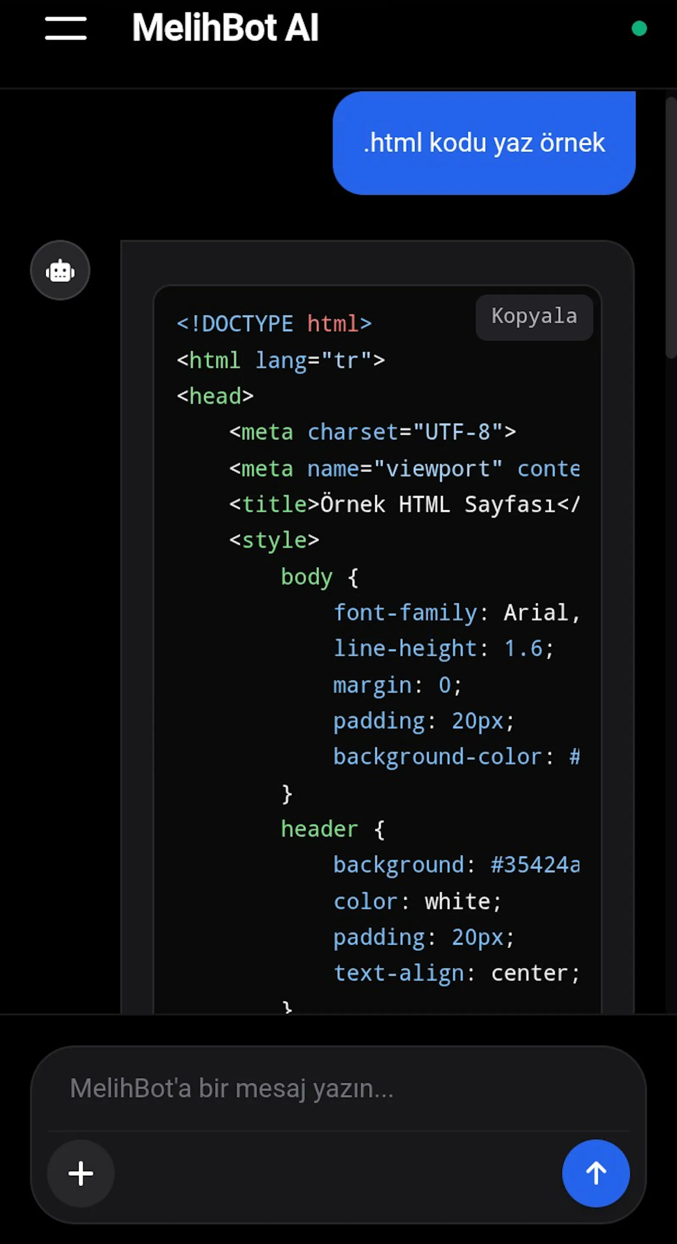Click the meta name="viewport" line
This screenshot has height=1244, width=677.
point(405,468)
